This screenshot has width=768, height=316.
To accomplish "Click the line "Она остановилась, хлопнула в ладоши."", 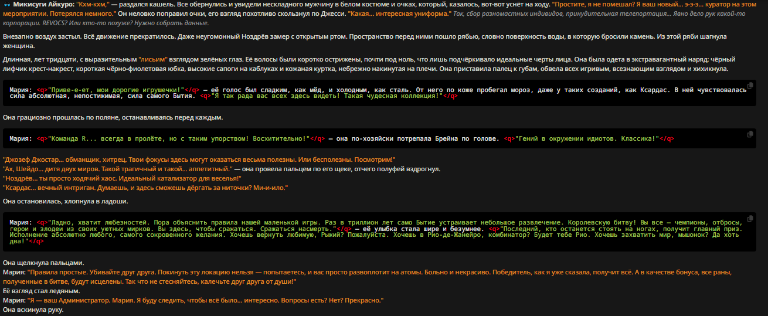I will tap(66, 201).
